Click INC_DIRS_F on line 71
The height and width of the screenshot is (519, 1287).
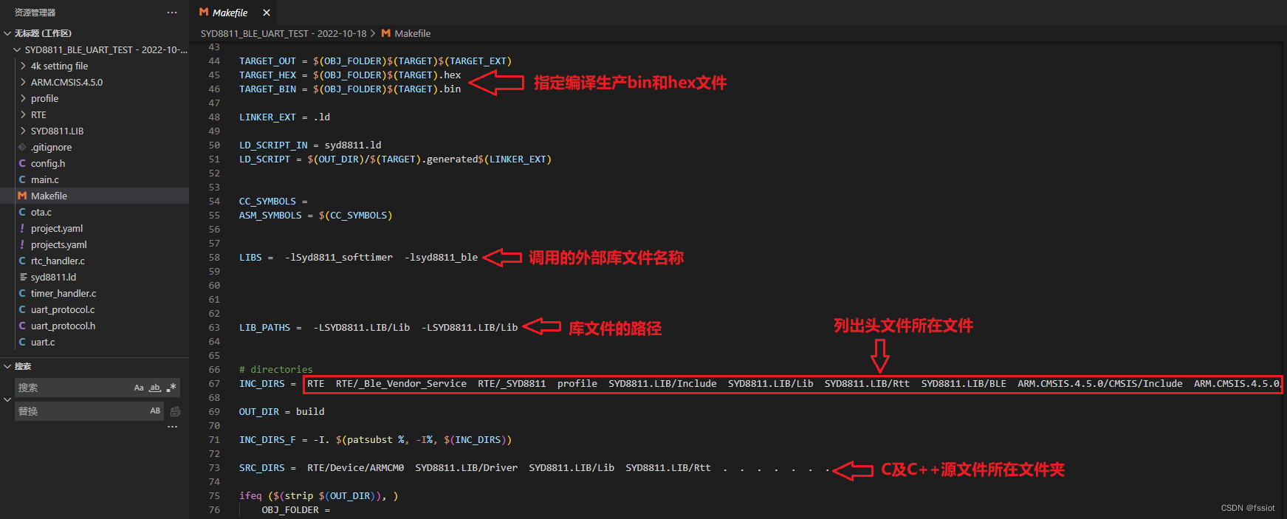click(x=267, y=439)
